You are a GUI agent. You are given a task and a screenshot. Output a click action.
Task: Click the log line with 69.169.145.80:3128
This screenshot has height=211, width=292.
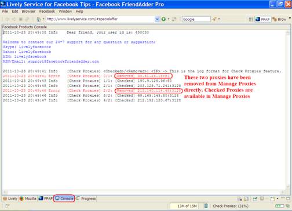pos(90,95)
